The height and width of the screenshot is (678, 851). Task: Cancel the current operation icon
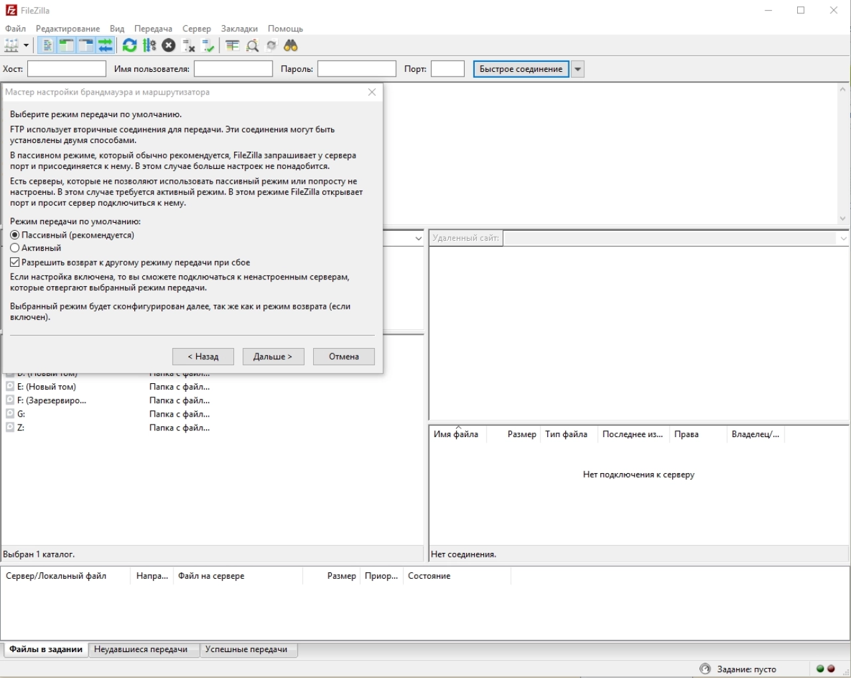169,45
